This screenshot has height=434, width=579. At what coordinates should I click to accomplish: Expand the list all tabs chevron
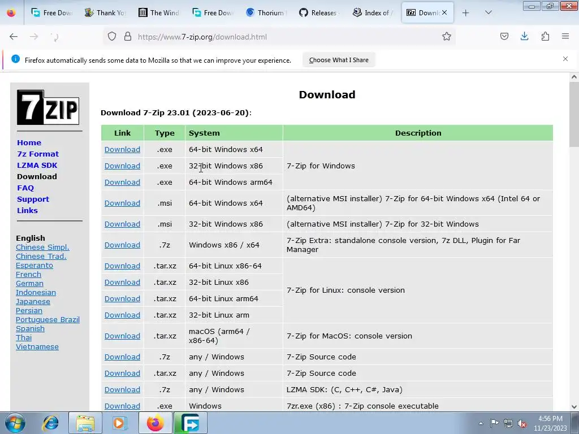[488, 13]
